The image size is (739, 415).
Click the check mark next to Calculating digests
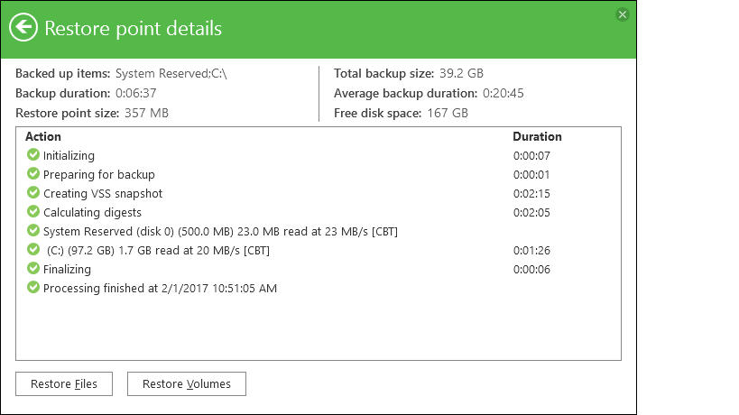tap(33, 212)
